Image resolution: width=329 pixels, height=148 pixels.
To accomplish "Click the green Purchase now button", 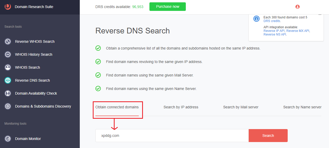I will 168,7.
